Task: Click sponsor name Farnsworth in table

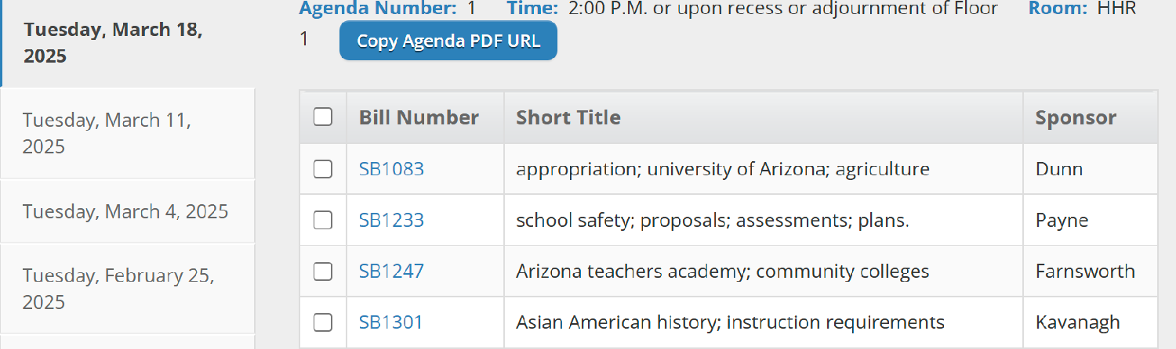Action: click(x=1084, y=272)
